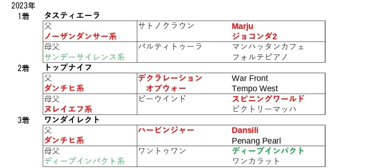Viewport: 368px width, 168px height.
Task: Select horse name タスティエーラ
Action: [72, 15]
